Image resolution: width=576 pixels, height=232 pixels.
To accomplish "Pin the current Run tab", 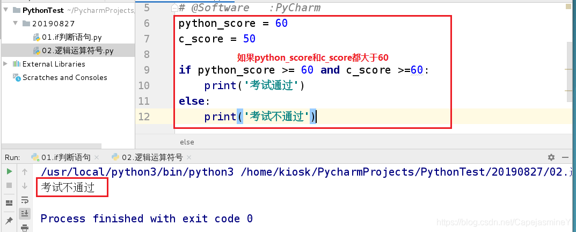I will point(10,220).
